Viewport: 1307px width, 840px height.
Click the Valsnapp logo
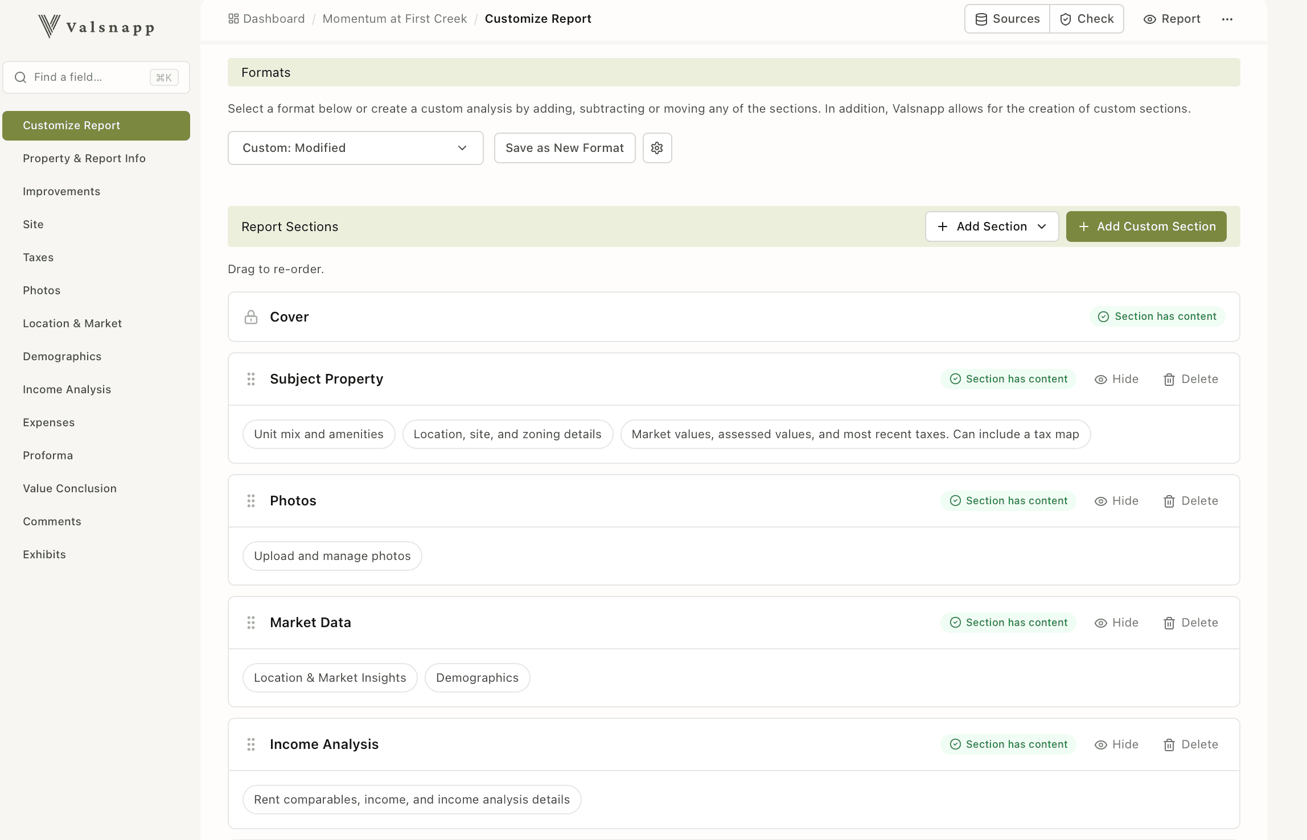tap(96, 26)
